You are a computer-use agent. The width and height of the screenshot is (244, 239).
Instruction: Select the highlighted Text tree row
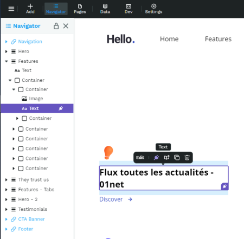coord(37,108)
